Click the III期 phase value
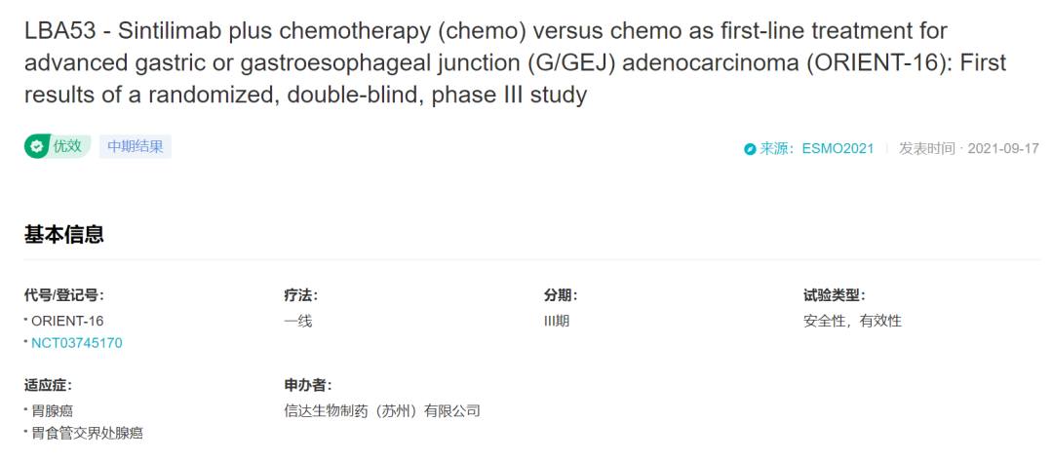The height and width of the screenshot is (461, 1053). click(557, 321)
